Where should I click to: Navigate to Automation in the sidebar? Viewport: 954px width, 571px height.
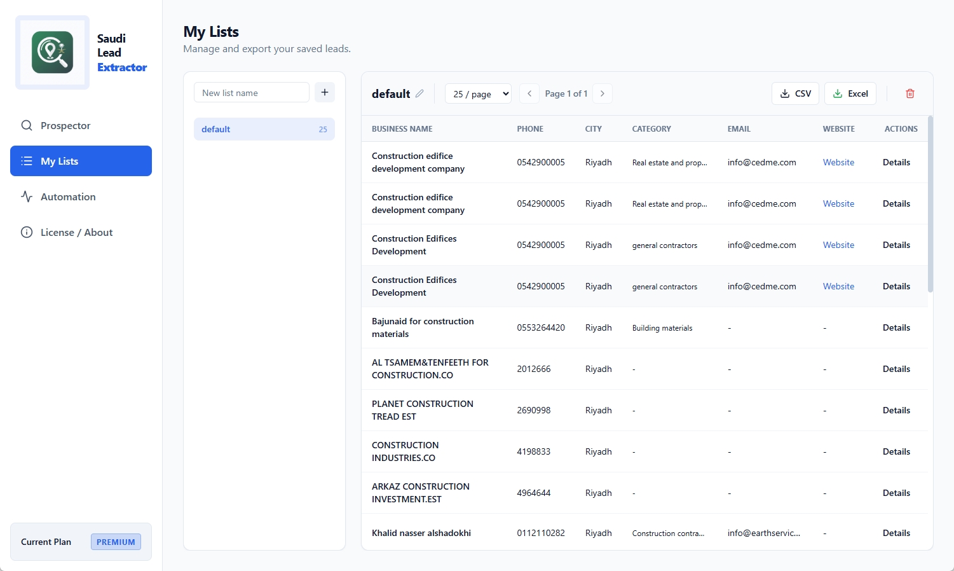point(68,196)
